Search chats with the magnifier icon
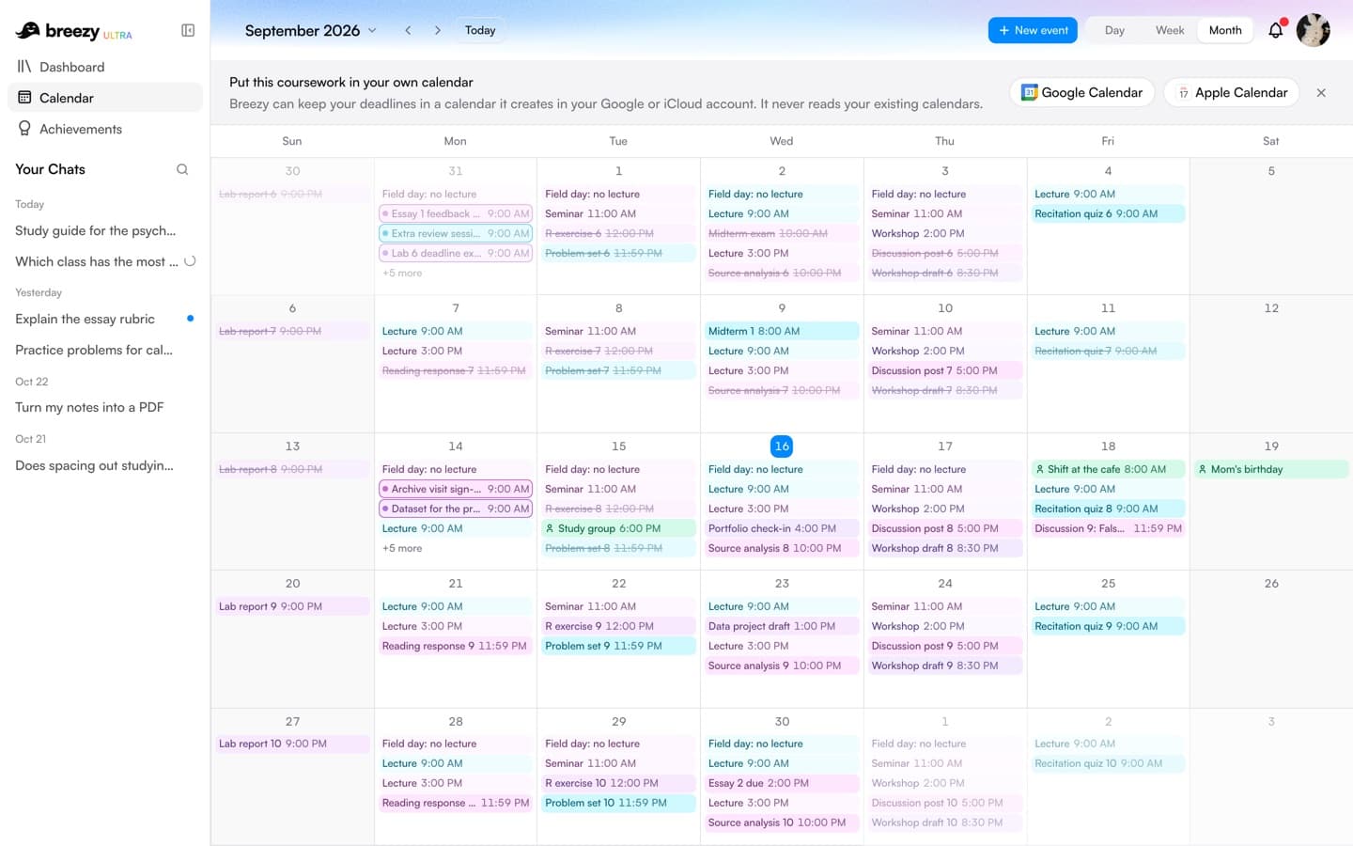 pos(182,169)
